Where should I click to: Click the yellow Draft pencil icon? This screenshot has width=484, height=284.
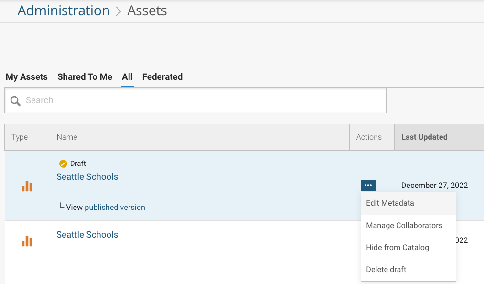tap(63, 164)
